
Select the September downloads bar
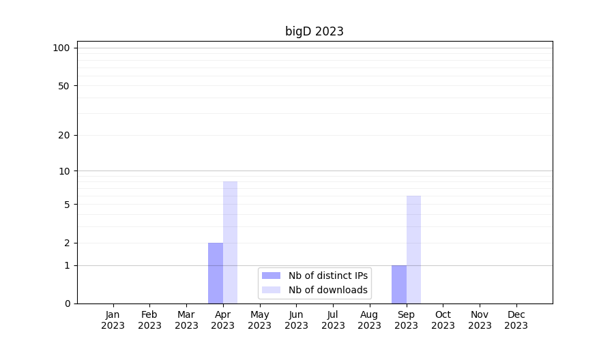point(413,249)
